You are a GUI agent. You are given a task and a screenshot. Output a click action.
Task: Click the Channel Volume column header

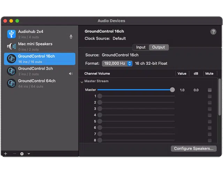click(97, 73)
